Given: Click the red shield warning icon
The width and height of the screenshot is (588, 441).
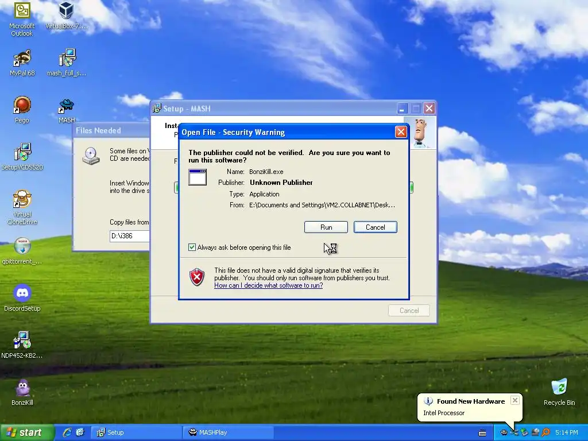Looking at the screenshot, I should coord(197,277).
